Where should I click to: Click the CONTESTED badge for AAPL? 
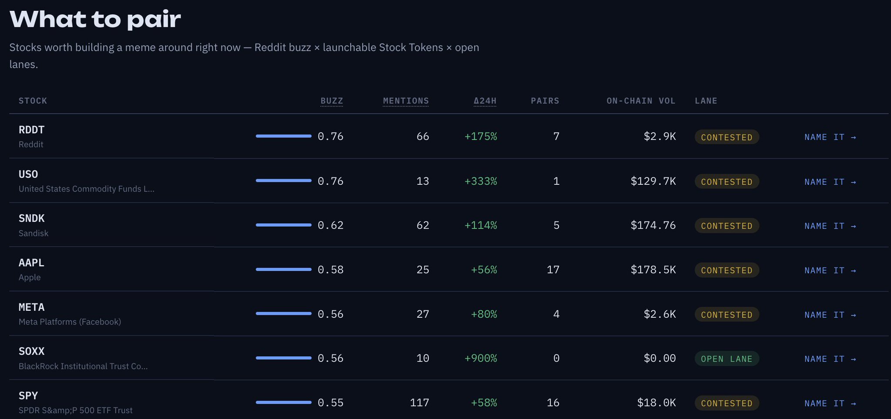coord(727,270)
